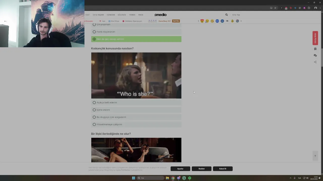Select the 'Fazla düşünürüm' option

[136, 32]
